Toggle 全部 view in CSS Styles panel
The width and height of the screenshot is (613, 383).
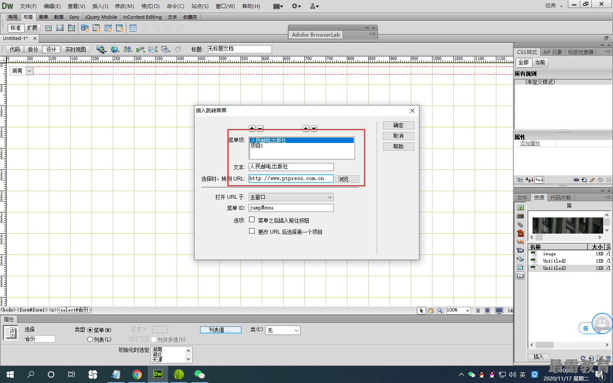point(523,63)
